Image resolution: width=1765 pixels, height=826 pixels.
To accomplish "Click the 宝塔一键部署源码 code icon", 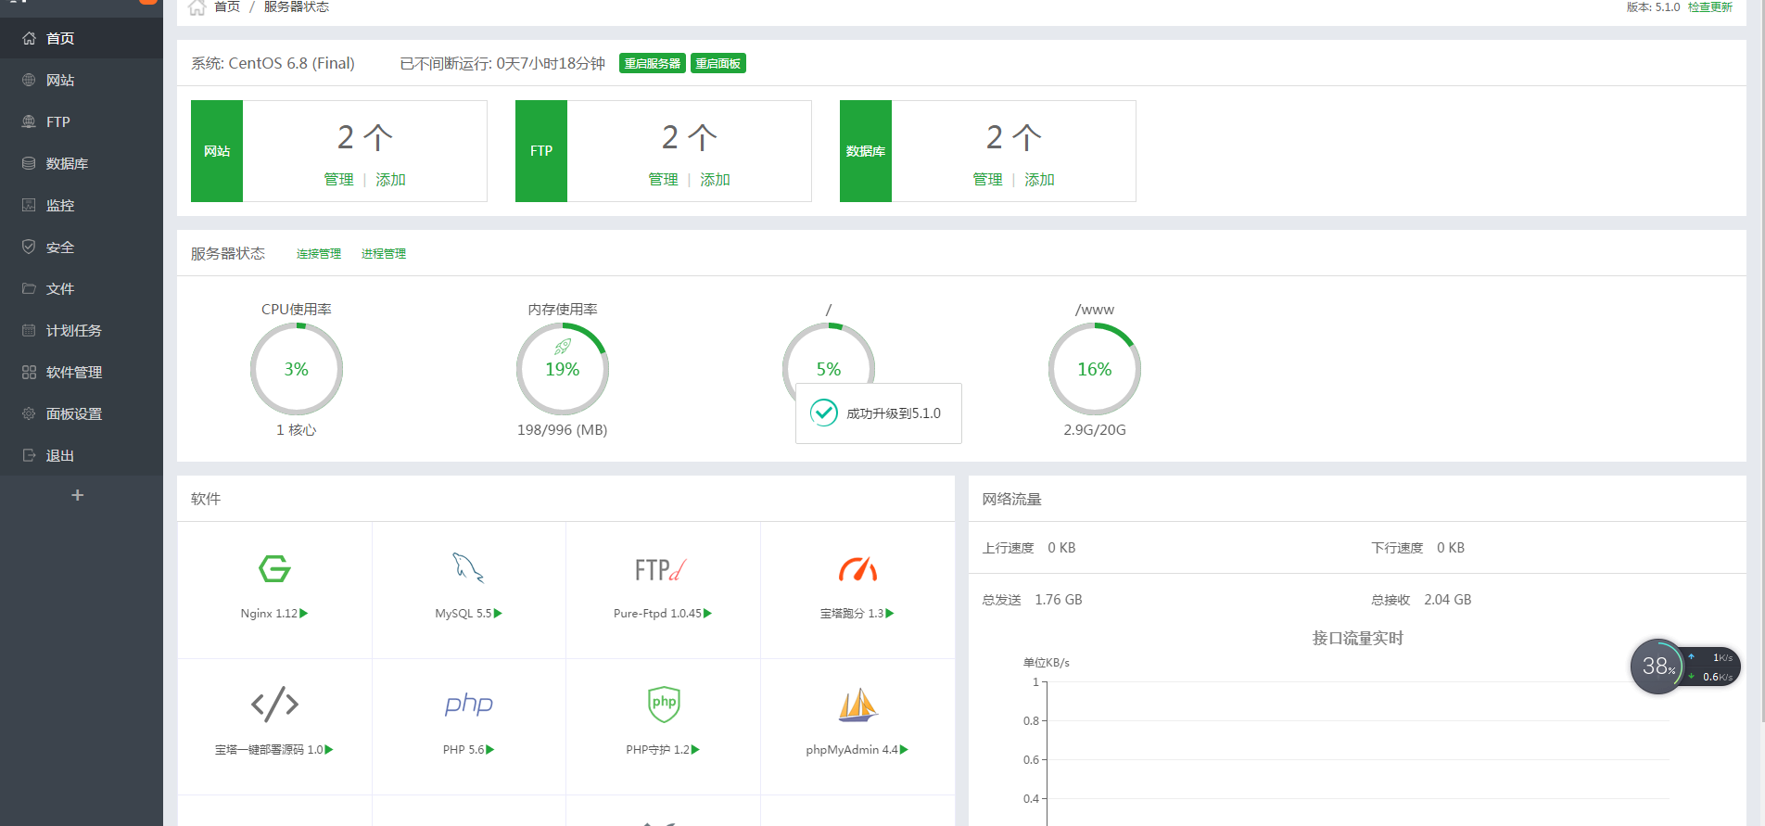I will 274,705.
